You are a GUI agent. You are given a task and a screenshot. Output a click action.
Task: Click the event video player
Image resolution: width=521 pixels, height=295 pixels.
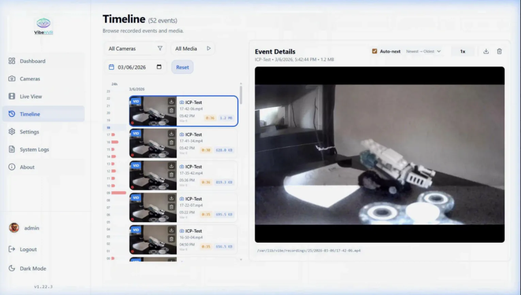[x=379, y=155]
